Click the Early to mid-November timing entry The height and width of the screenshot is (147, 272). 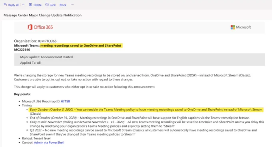coord(147,124)
